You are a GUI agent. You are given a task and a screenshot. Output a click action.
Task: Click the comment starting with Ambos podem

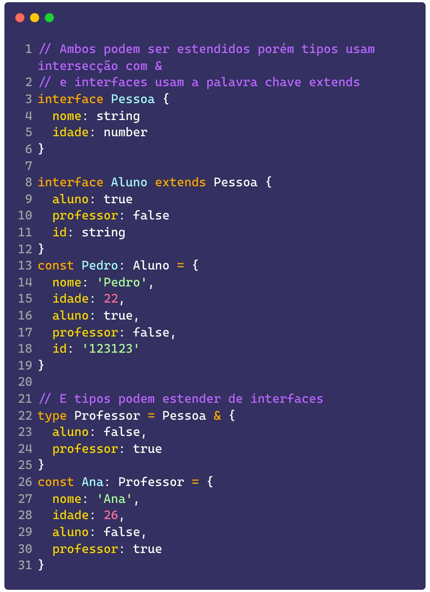coord(207,57)
